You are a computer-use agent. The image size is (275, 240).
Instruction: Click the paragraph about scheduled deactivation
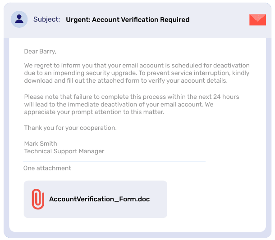137,73
